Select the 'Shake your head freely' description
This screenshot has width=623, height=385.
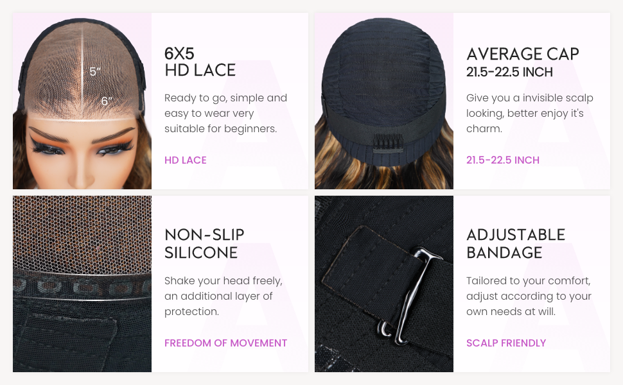pos(224,296)
